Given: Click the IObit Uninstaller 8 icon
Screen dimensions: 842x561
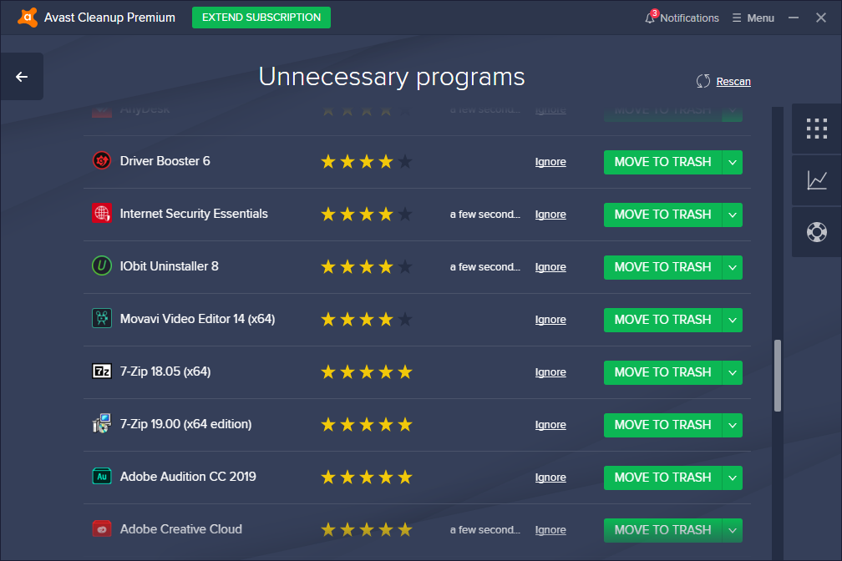Looking at the screenshot, I should point(102,266).
